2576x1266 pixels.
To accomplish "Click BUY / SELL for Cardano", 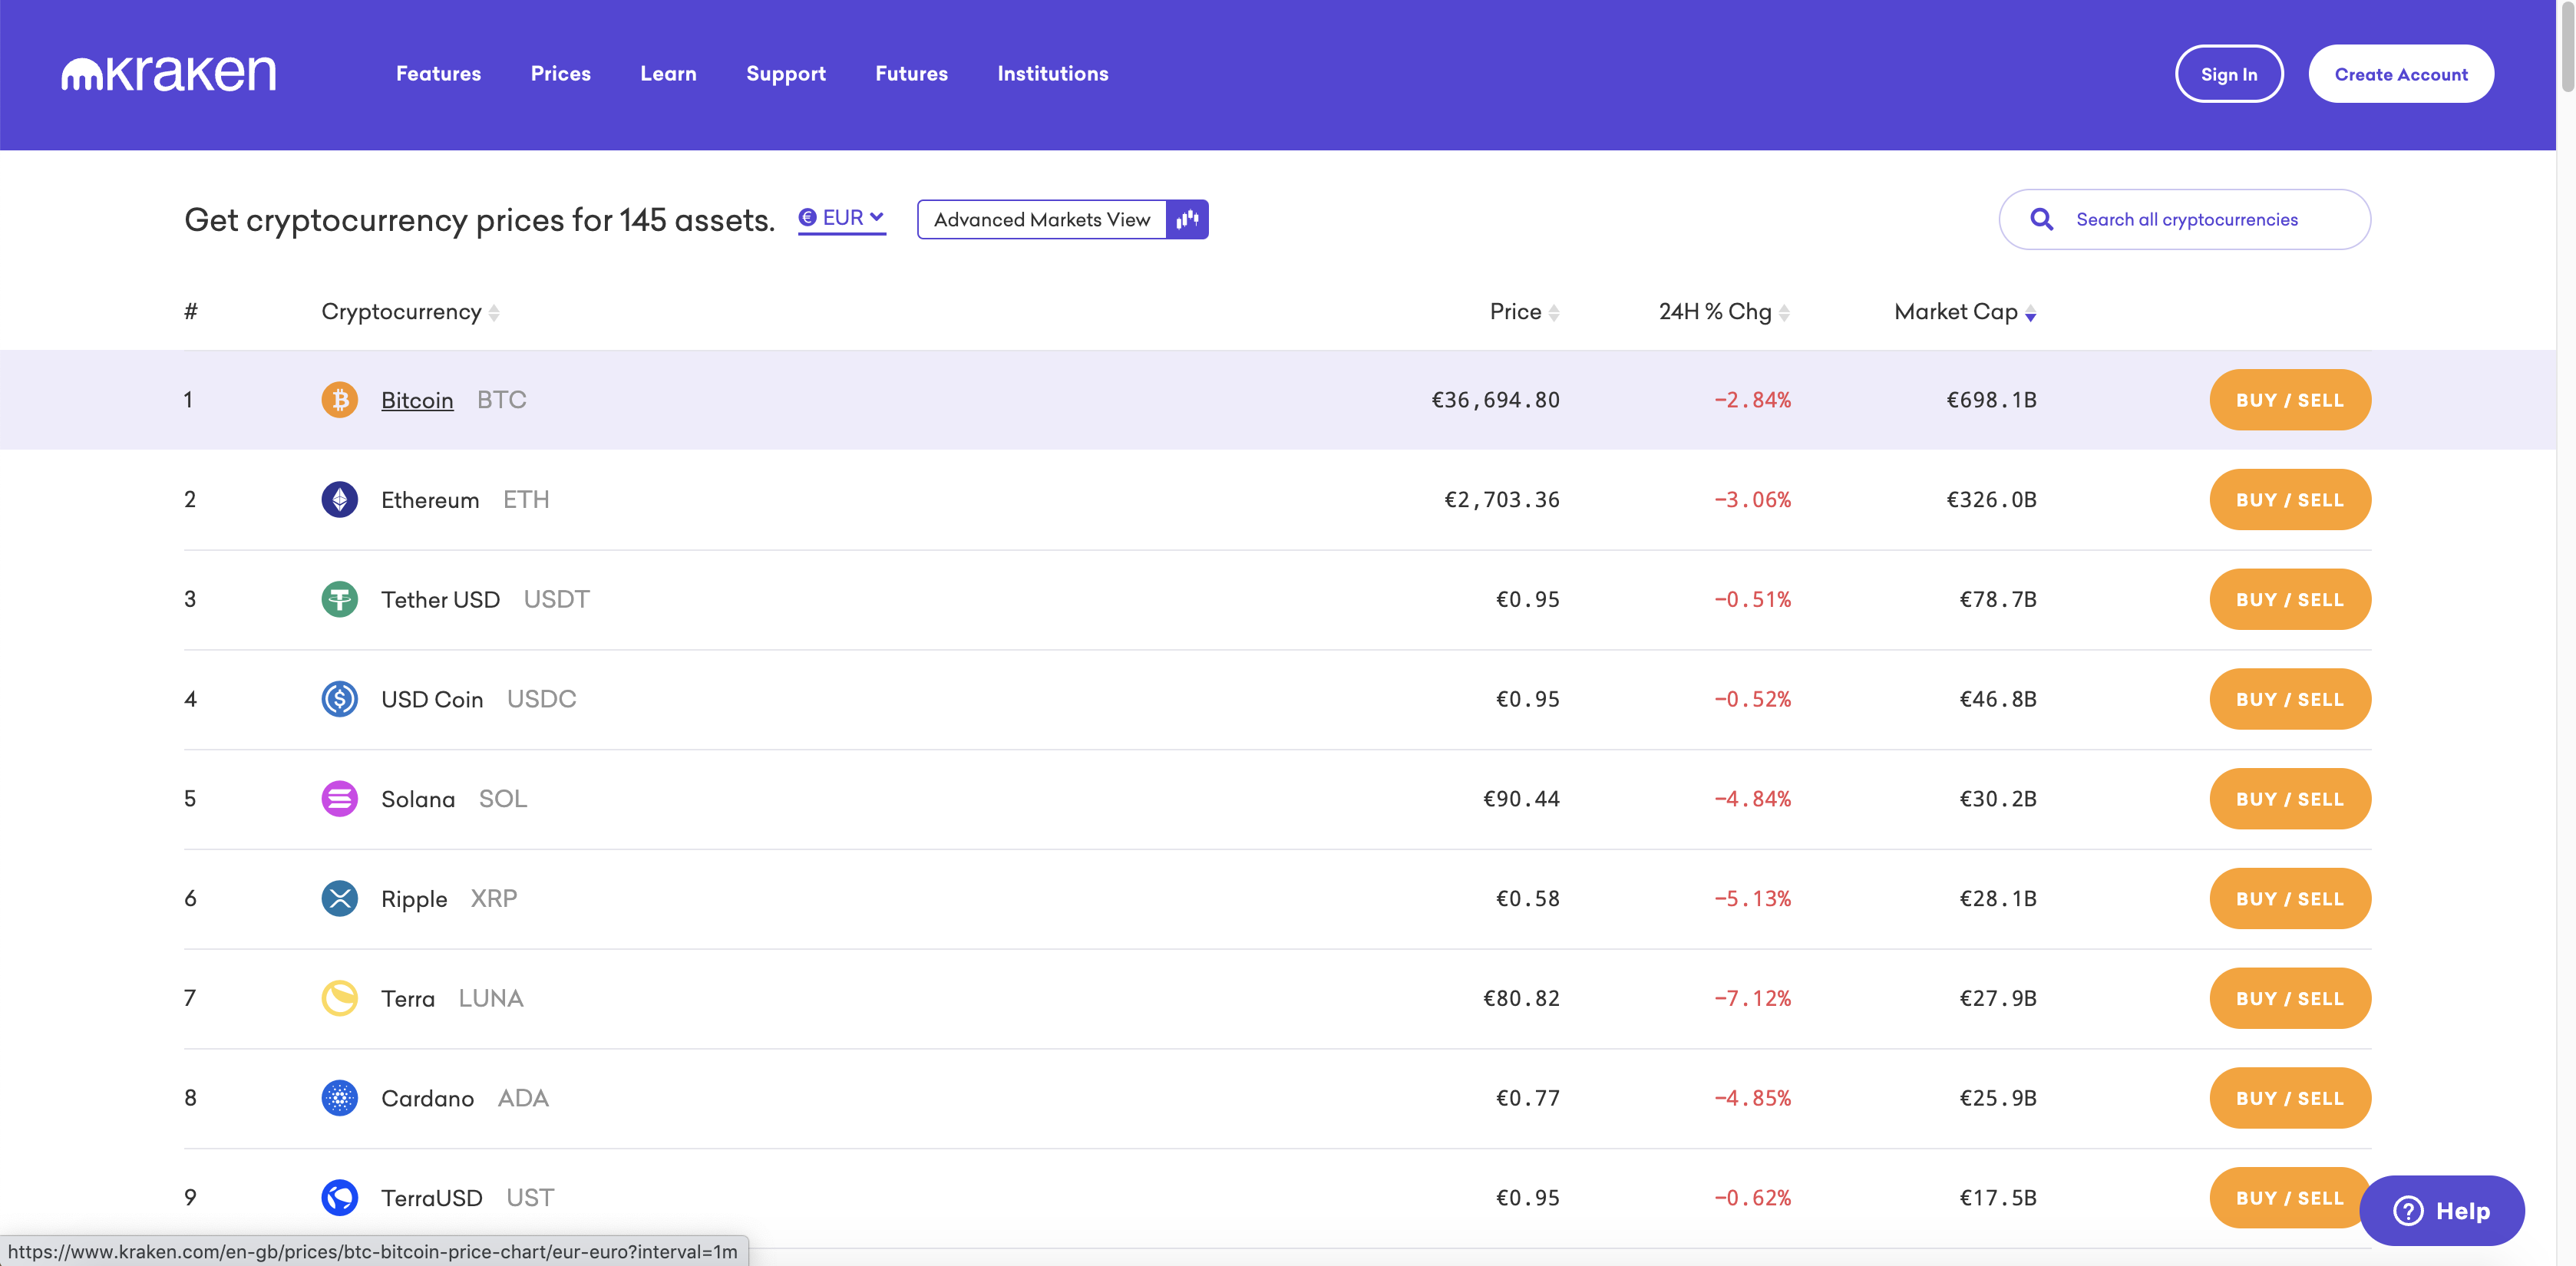I will point(2289,1098).
